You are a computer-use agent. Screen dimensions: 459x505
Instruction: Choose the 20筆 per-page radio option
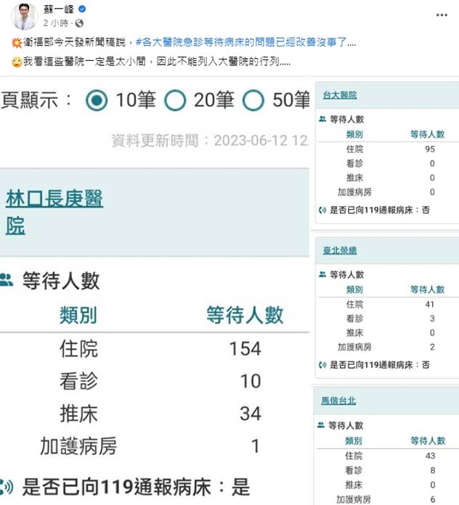pyautogui.click(x=175, y=100)
